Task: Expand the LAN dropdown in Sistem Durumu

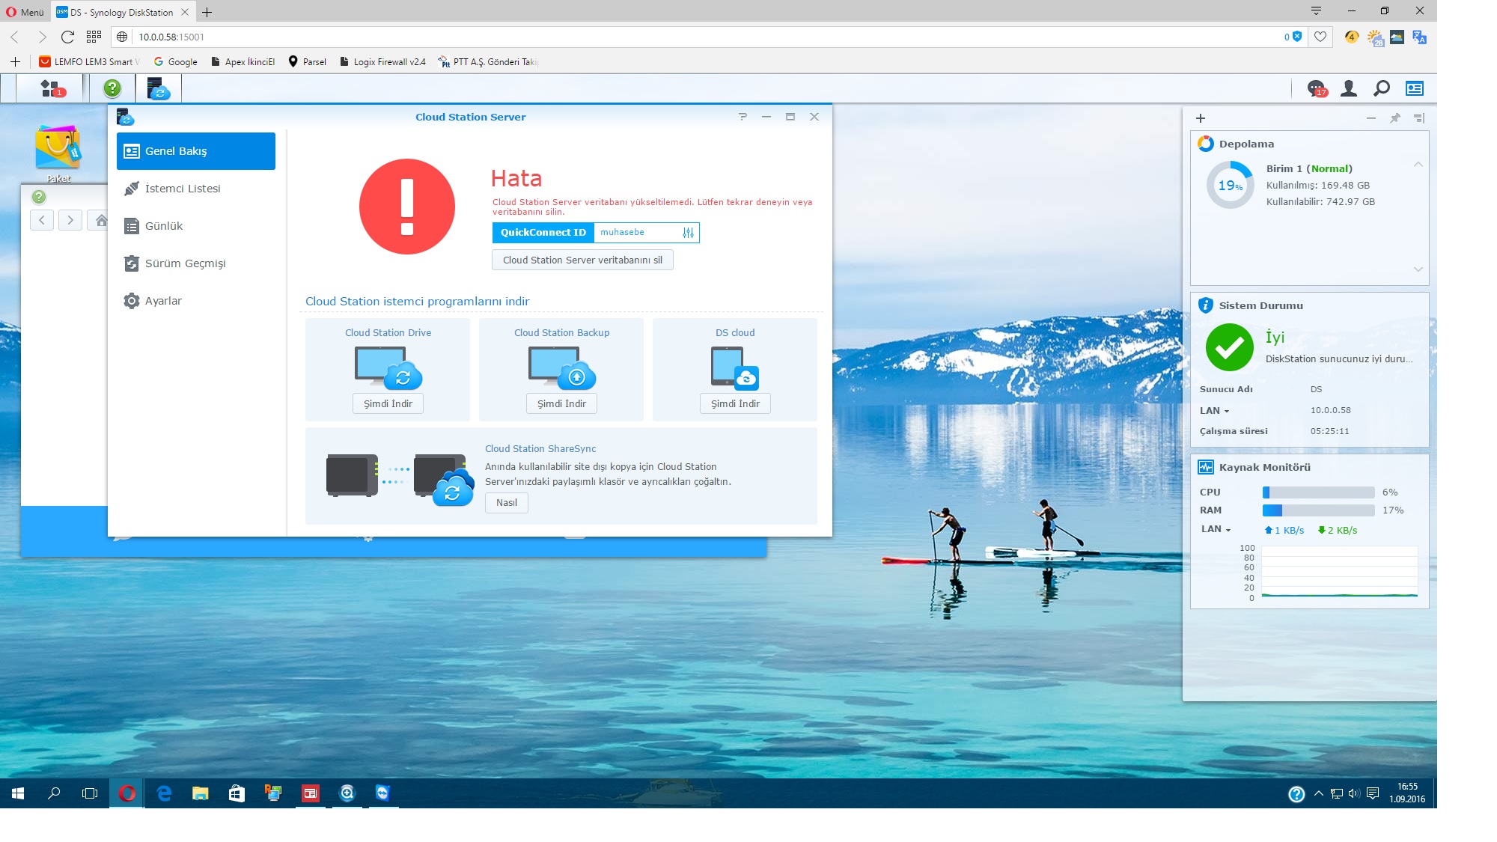Action: click(1215, 411)
